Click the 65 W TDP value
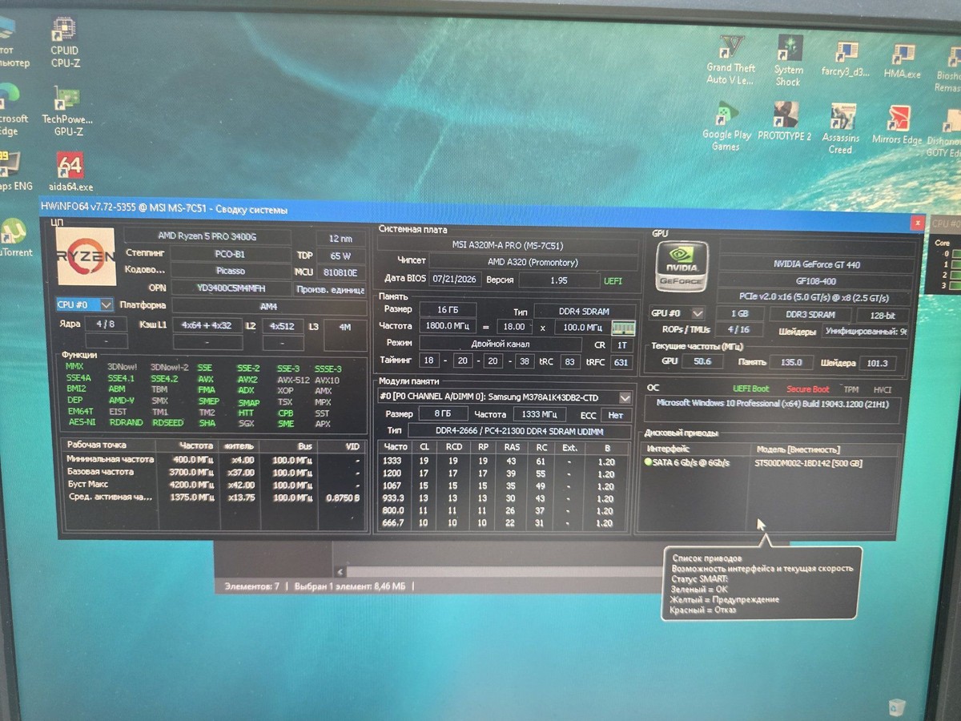This screenshot has width=961, height=721. point(340,256)
